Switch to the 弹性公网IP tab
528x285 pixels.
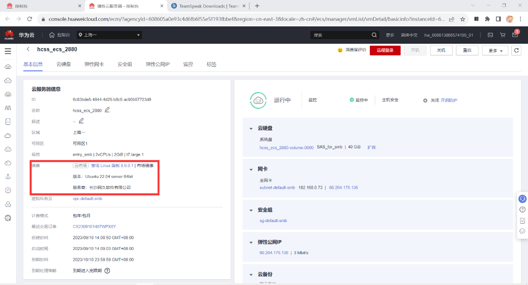[x=157, y=64]
